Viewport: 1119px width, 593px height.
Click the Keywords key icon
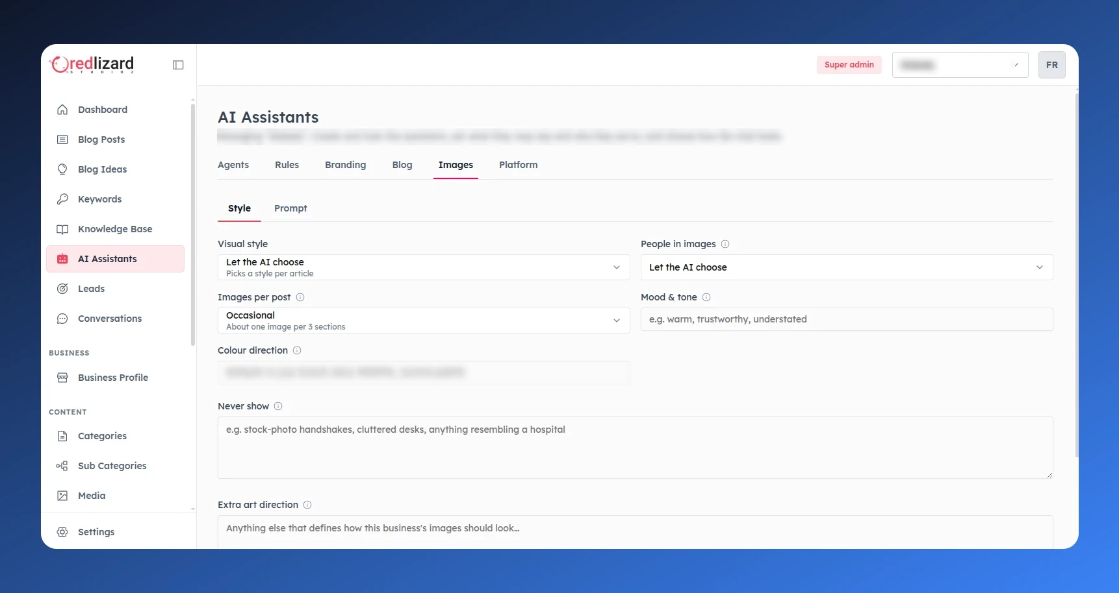(x=62, y=199)
